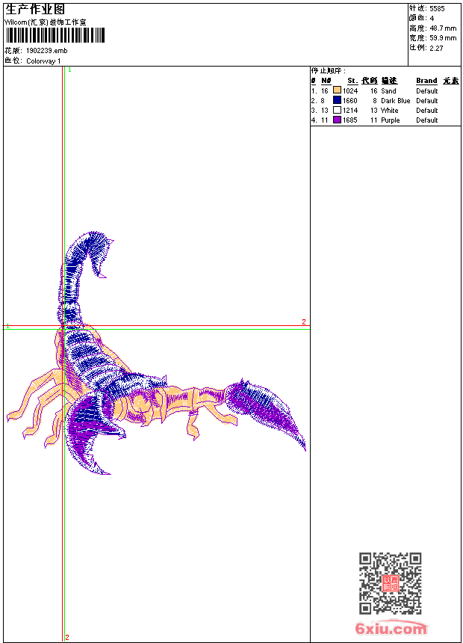Click the Sand color swatch

[x=337, y=90]
